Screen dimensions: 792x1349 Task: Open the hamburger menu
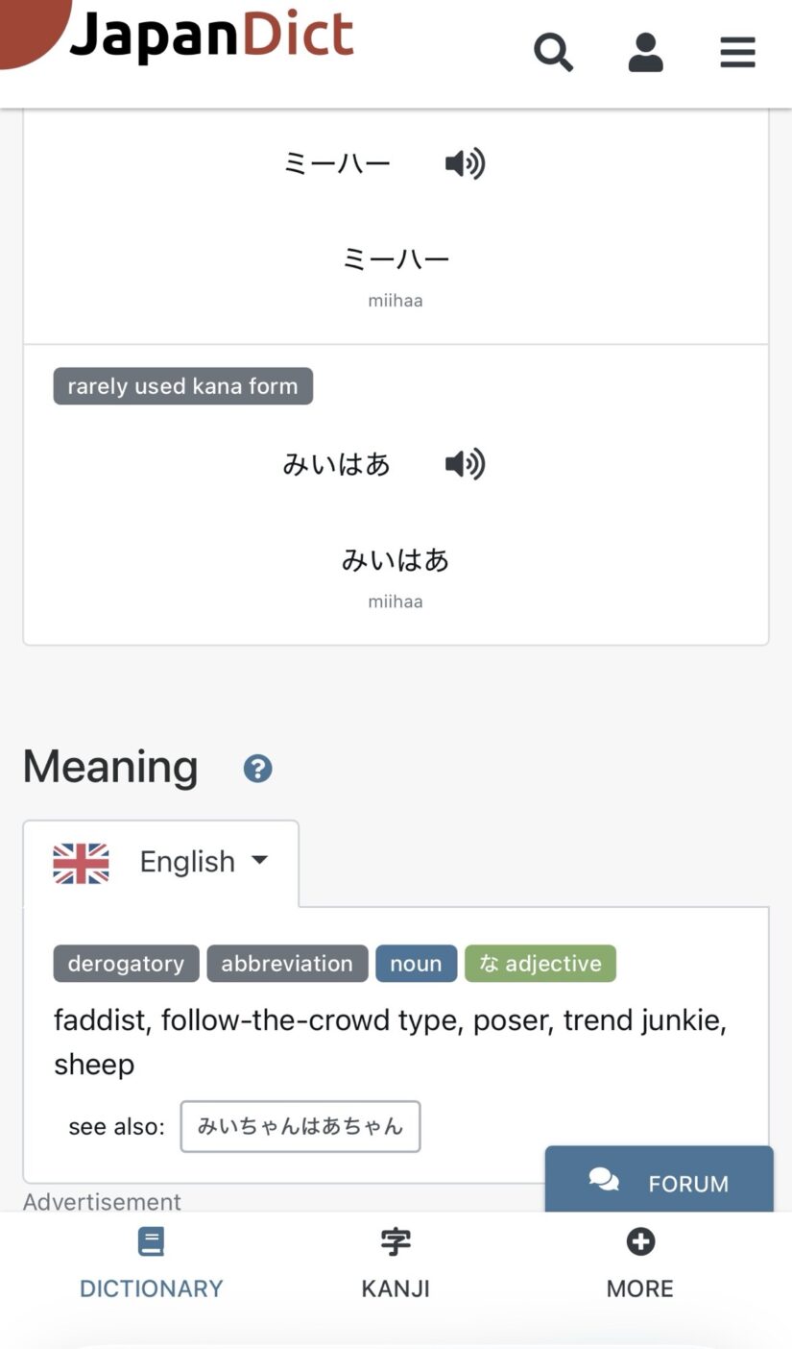pyautogui.click(x=737, y=53)
